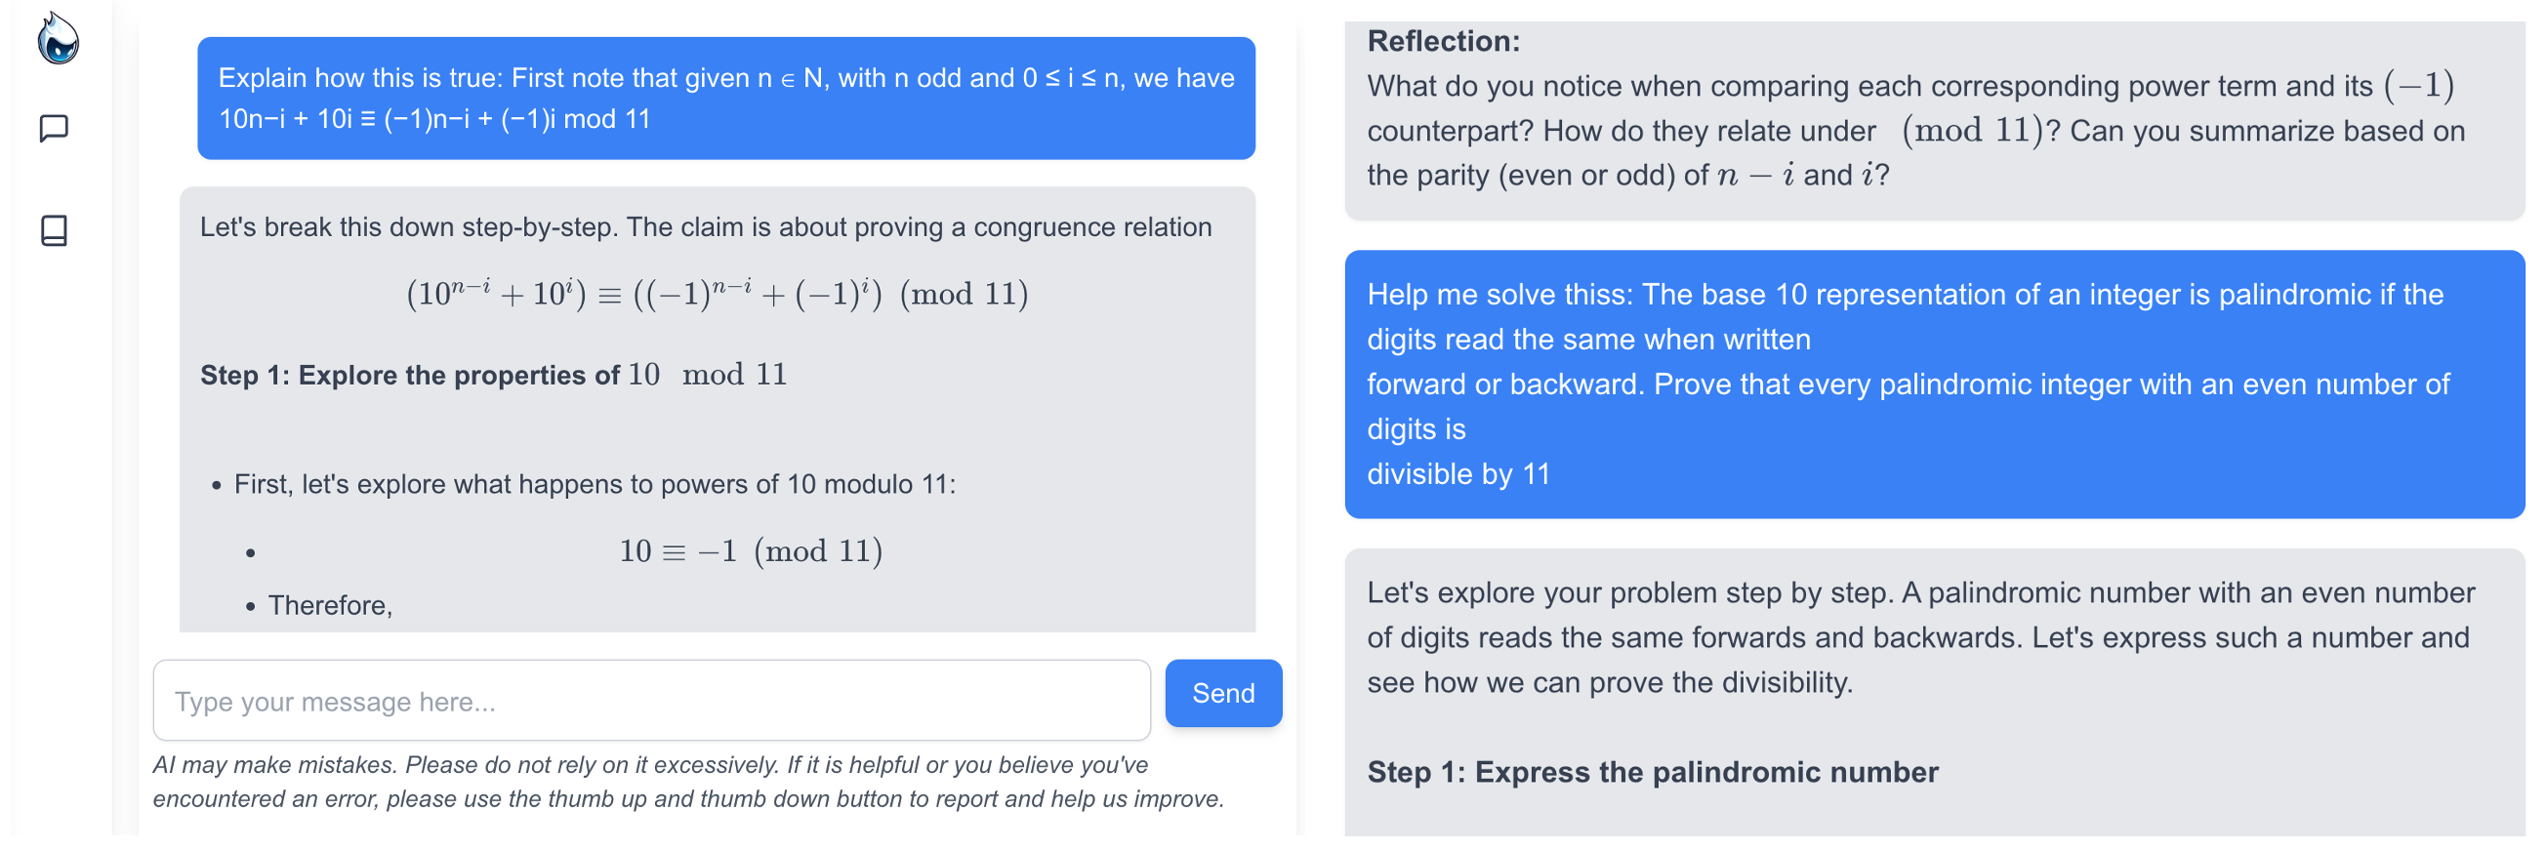Image resolution: width=2546 pixels, height=851 pixels.
Task: Click the "see how we can prove the divisibility" line
Action: point(1609,682)
